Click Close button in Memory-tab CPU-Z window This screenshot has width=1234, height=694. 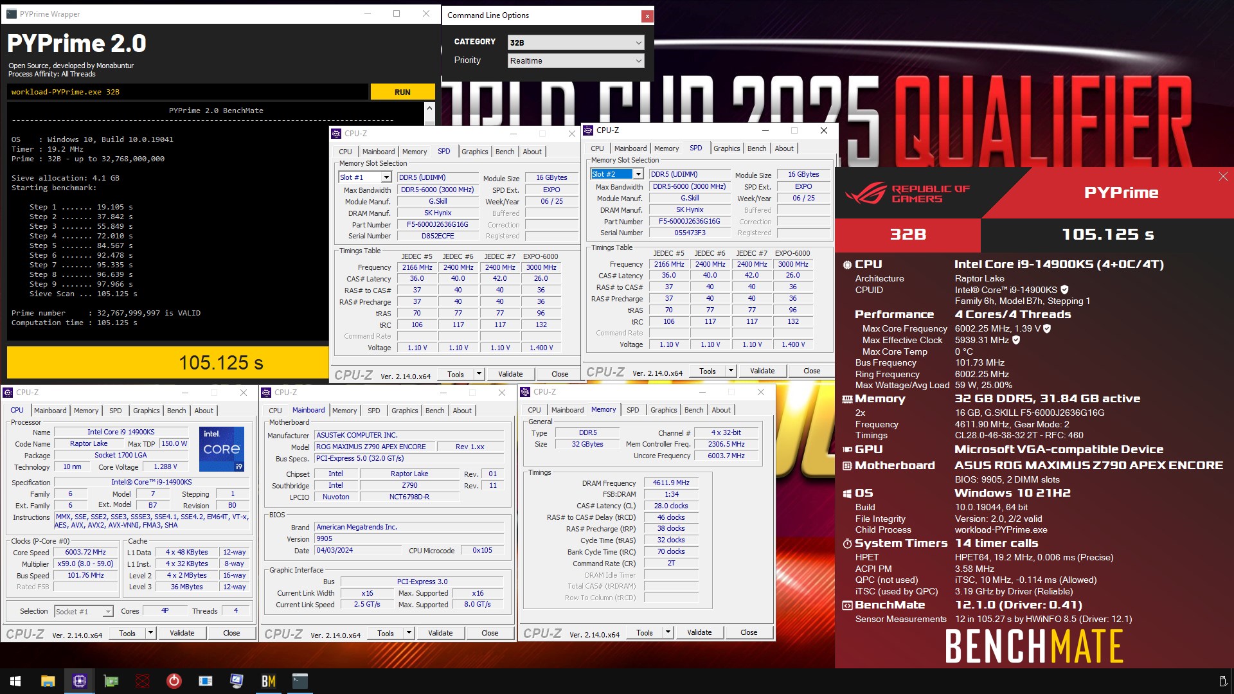click(749, 632)
